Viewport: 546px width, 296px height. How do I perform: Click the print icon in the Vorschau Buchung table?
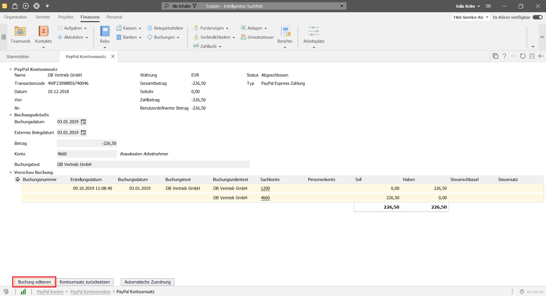pyautogui.click(x=18, y=179)
